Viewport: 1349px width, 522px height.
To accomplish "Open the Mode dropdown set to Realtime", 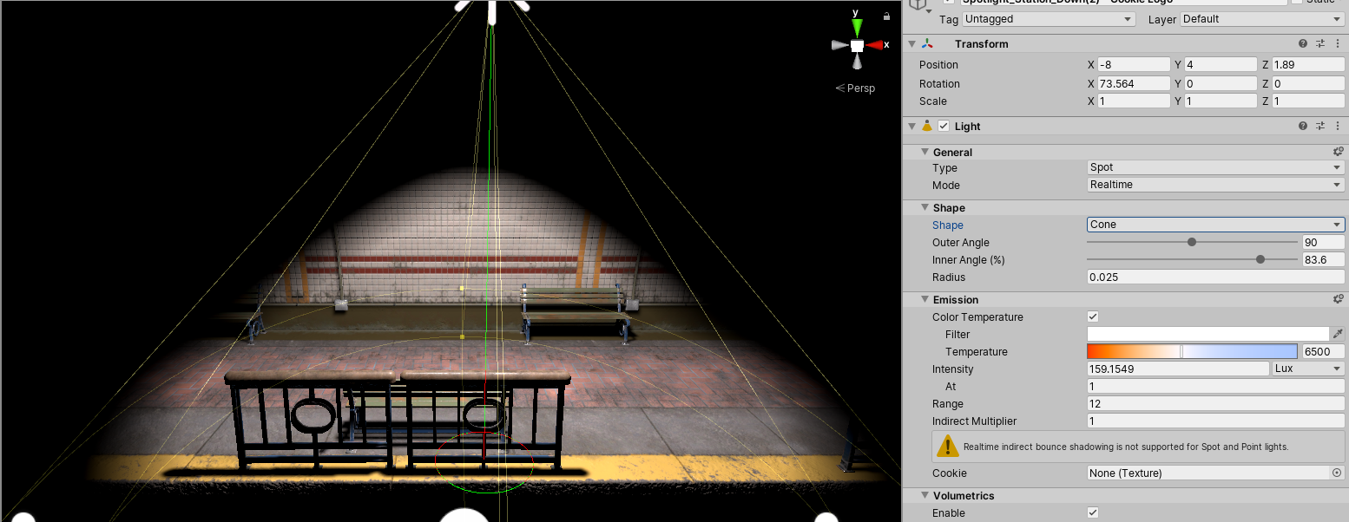I will (x=1215, y=185).
